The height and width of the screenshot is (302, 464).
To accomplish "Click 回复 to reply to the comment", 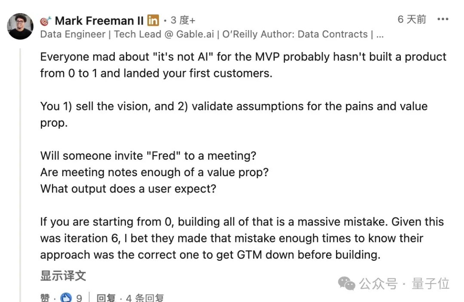I will [106, 297].
